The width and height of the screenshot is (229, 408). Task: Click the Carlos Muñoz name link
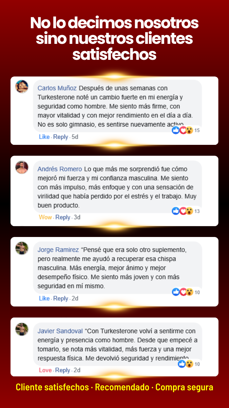(x=57, y=88)
